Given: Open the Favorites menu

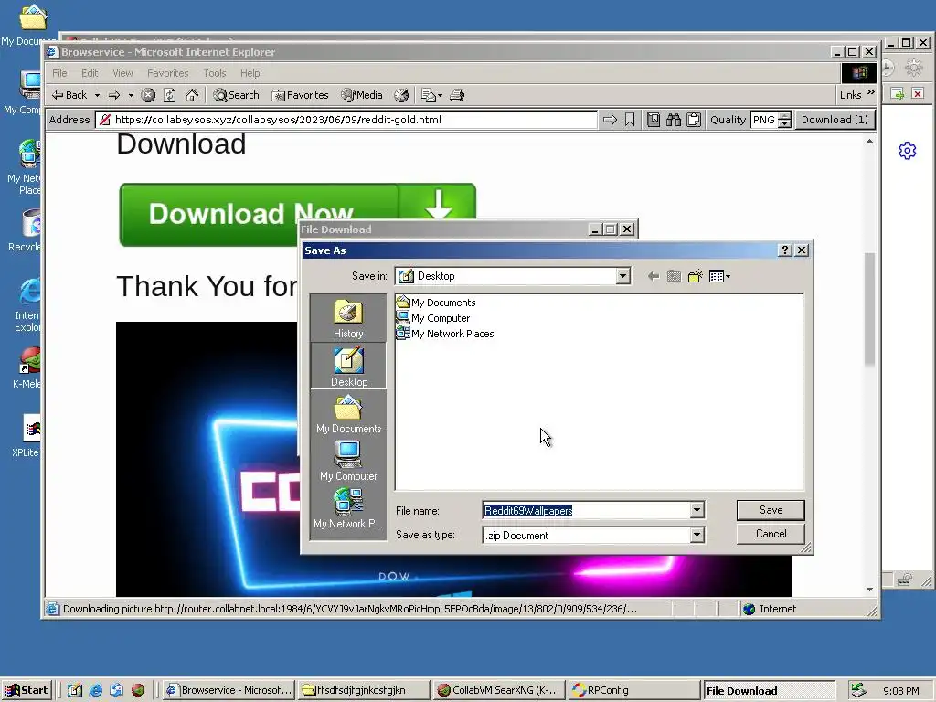Looking at the screenshot, I should [168, 73].
